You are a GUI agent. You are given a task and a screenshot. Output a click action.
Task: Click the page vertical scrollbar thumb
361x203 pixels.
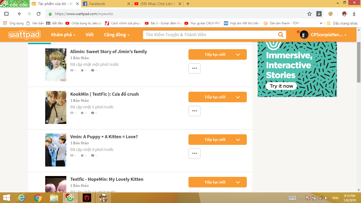pos(359,62)
